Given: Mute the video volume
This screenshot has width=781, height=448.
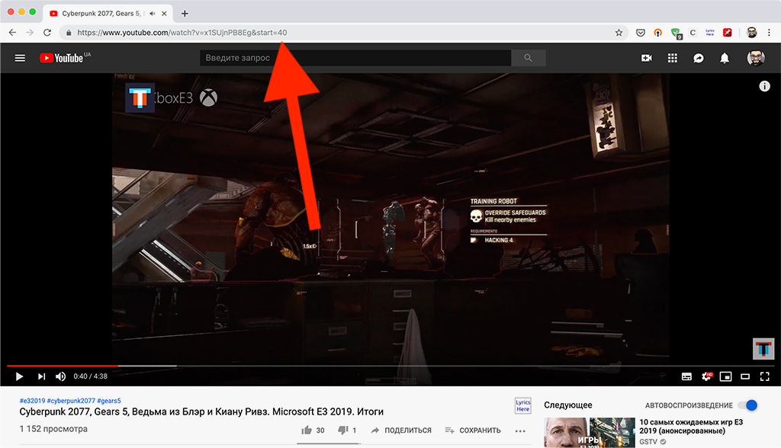Looking at the screenshot, I should pyautogui.click(x=60, y=376).
